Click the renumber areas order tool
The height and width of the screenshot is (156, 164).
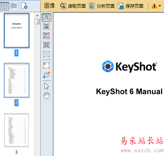[47, 75]
